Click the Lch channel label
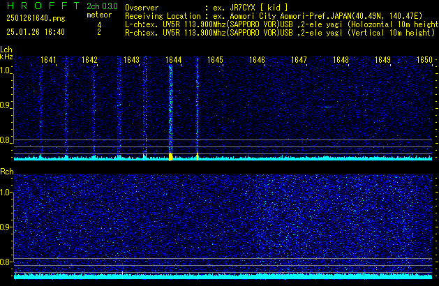 tap(6, 50)
